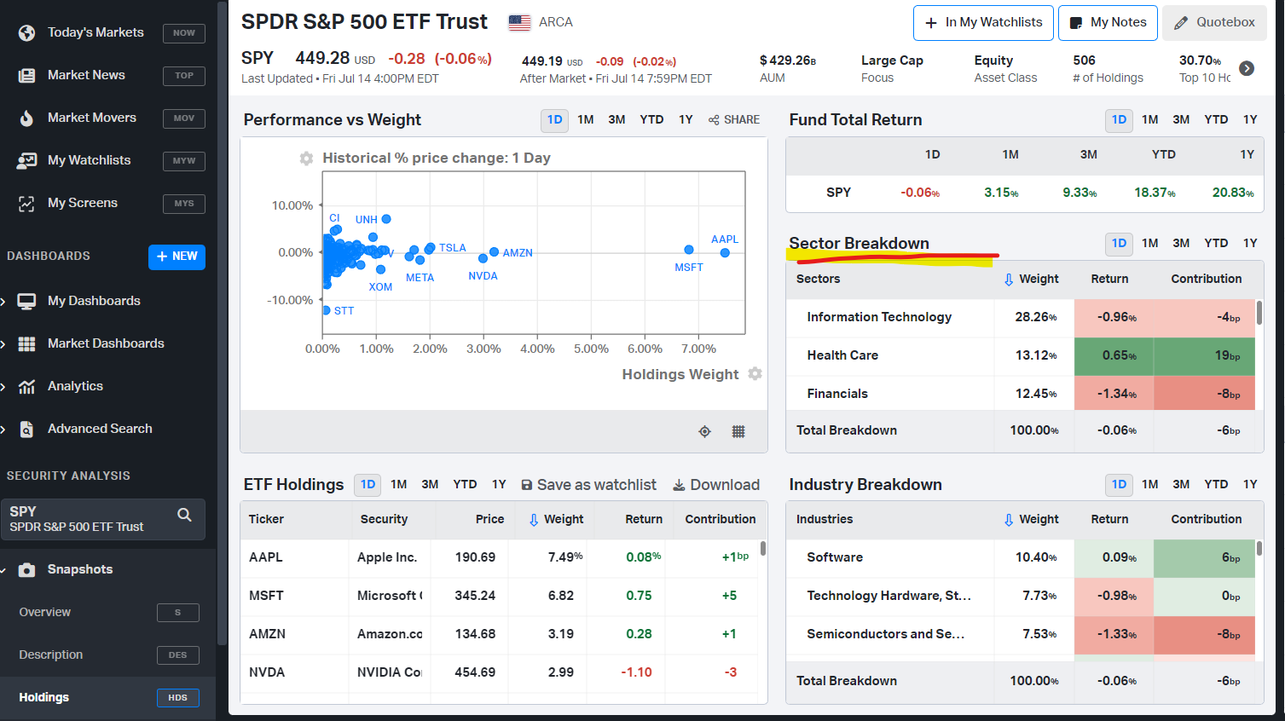Image resolution: width=1285 pixels, height=721 pixels.
Task: Collapse the Snapshots section
Action: click(x=5, y=570)
